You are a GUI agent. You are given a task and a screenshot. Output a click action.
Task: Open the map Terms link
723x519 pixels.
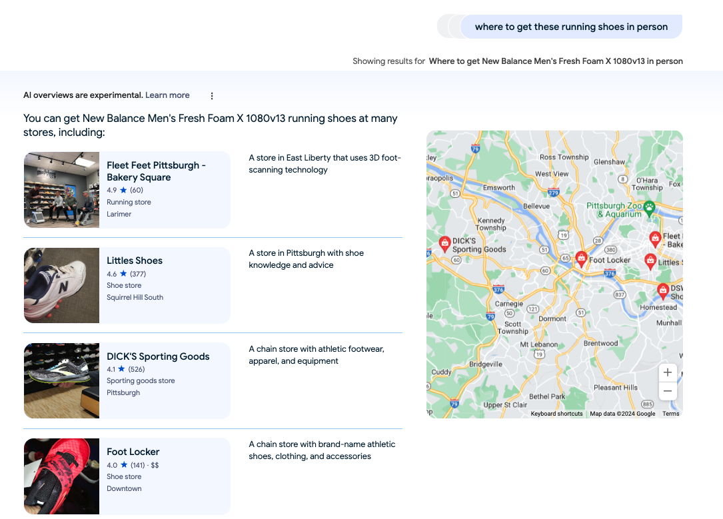[670, 414]
